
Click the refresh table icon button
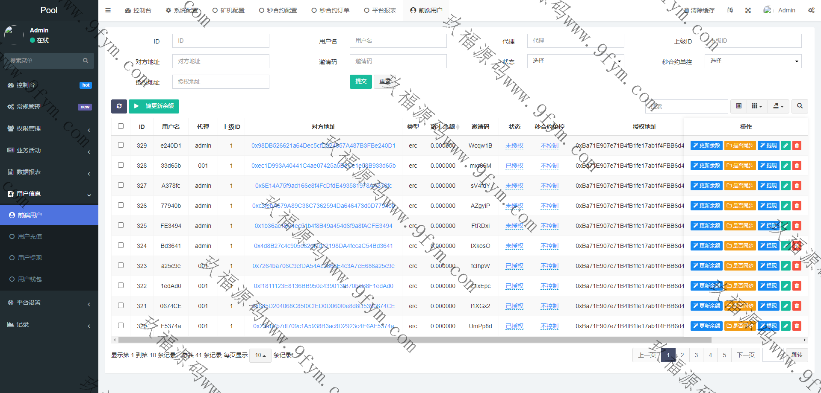tap(119, 106)
